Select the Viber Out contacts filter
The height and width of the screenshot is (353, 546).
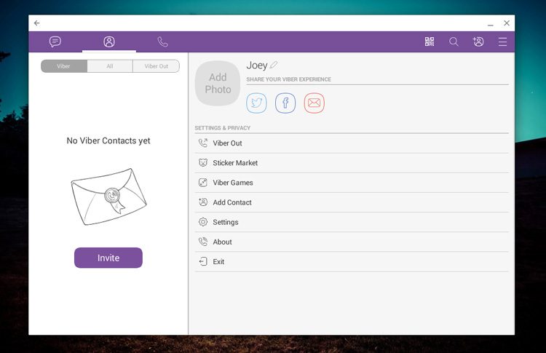(x=156, y=66)
